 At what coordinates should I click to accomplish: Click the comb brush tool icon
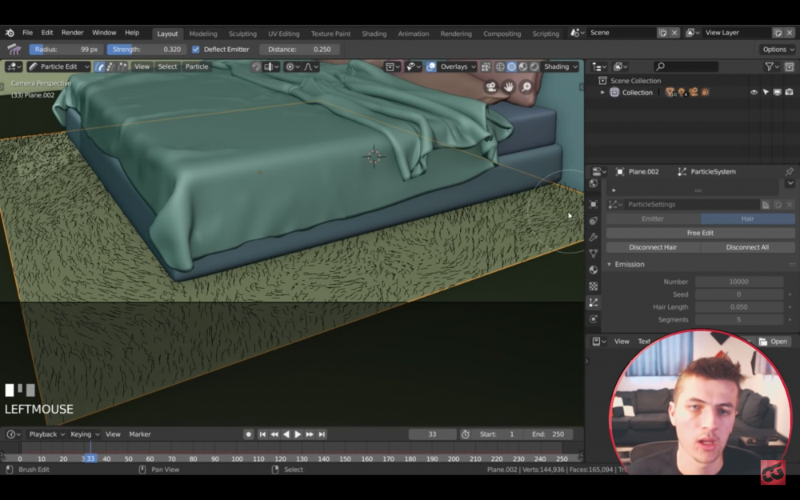[x=14, y=50]
